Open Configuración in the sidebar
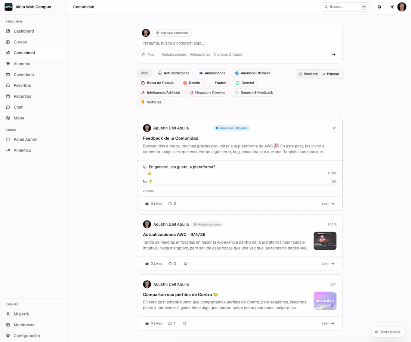Screen dimensions: 411x342 click(x=33, y=336)
